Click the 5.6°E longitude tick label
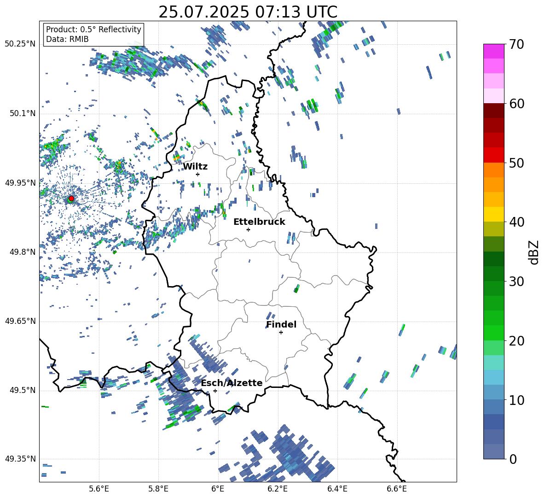Image resolution: width=545 pixels, height=498 pixels. (99, 489)
